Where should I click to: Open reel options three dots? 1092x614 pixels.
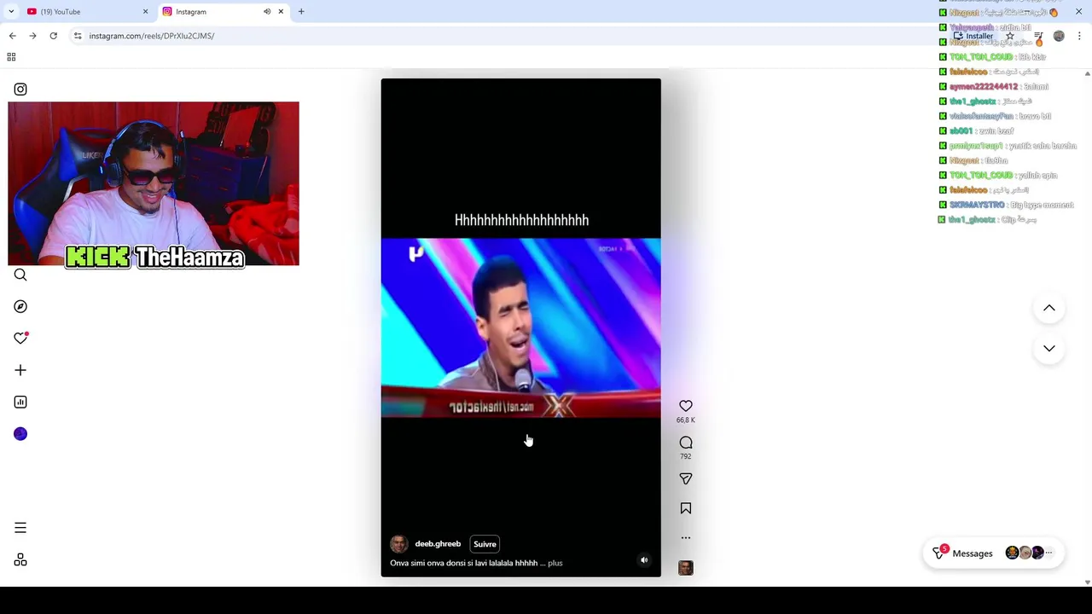click(x=686, y=538)
